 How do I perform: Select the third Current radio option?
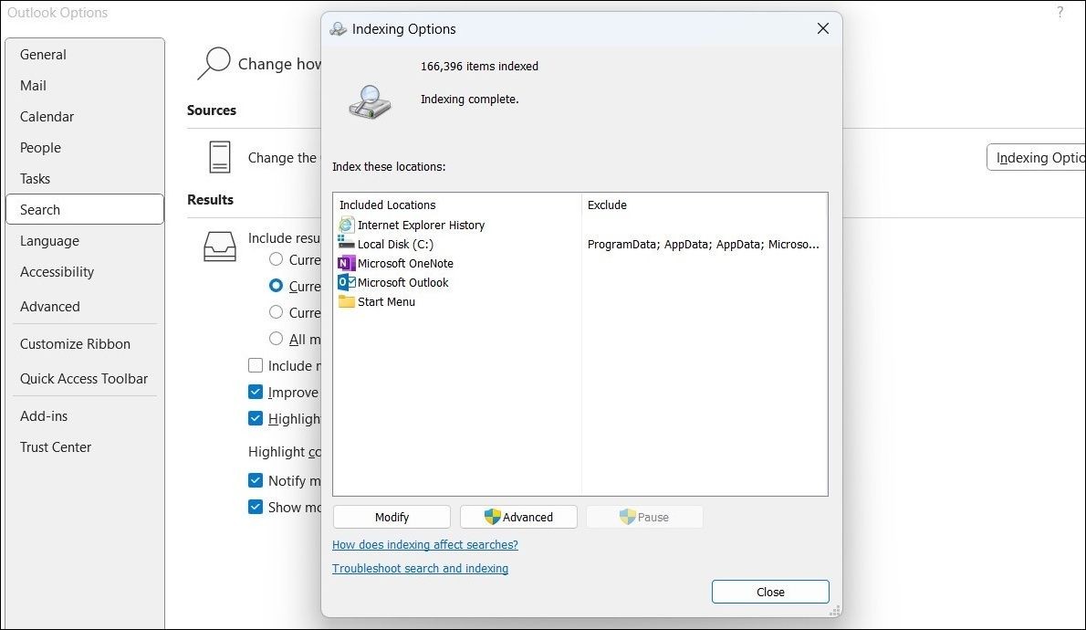[276, 312]
